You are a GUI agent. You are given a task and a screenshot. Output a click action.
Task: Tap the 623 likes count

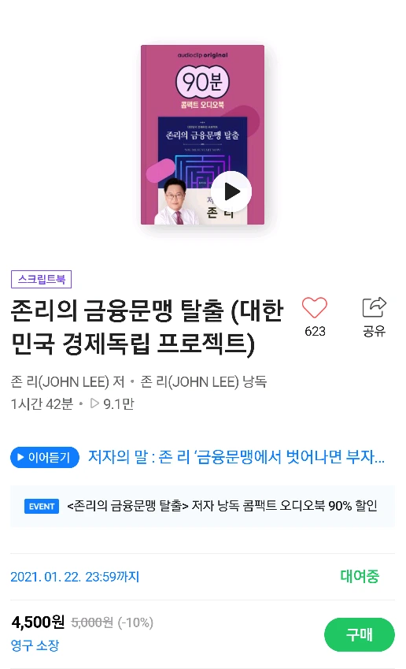[x=315, y=331]
